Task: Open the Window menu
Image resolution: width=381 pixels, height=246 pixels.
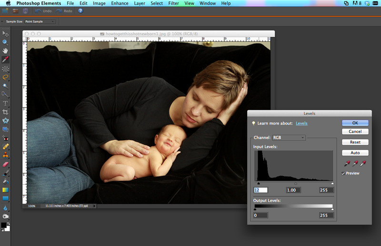Action: point(208,3)
